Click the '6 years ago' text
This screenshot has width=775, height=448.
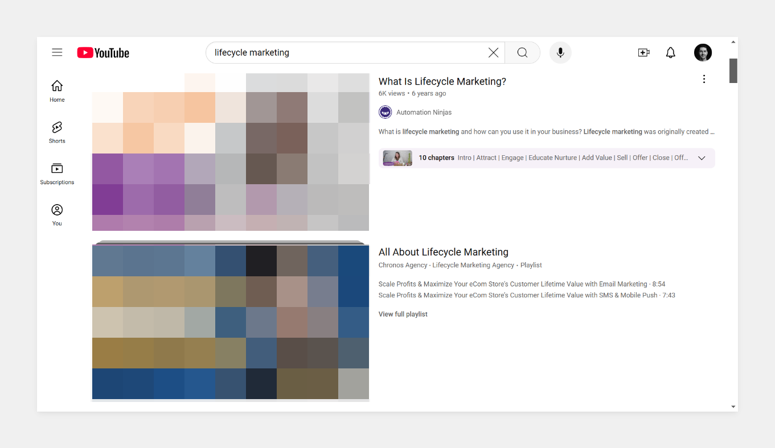click(x=429, y=93)
